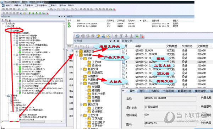Collapse the 工艺文件 folder node
This screenshot has height=129, width=213.
81,115
